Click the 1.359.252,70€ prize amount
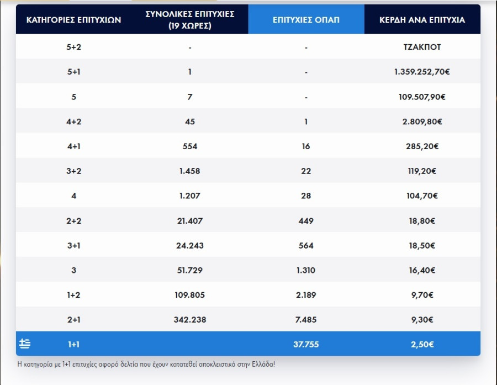The image size is (497, 385). point(422,72)
